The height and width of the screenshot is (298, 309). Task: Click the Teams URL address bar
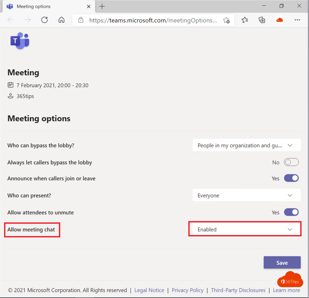pos(153,20)
